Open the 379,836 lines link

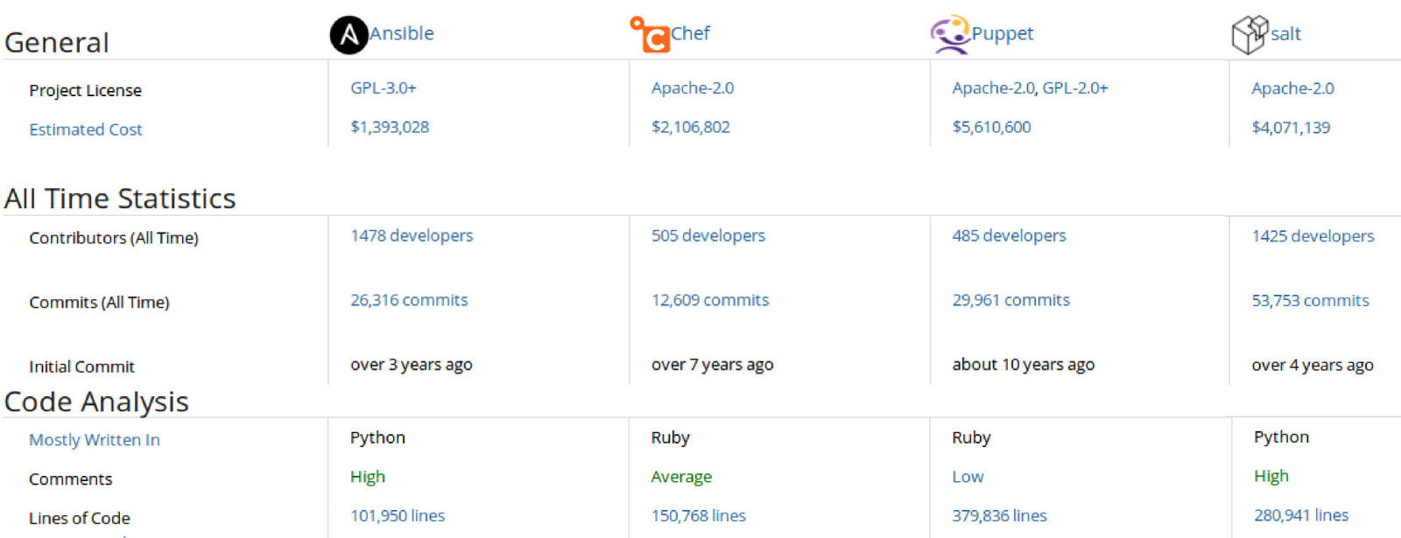[x=999, y=516]
